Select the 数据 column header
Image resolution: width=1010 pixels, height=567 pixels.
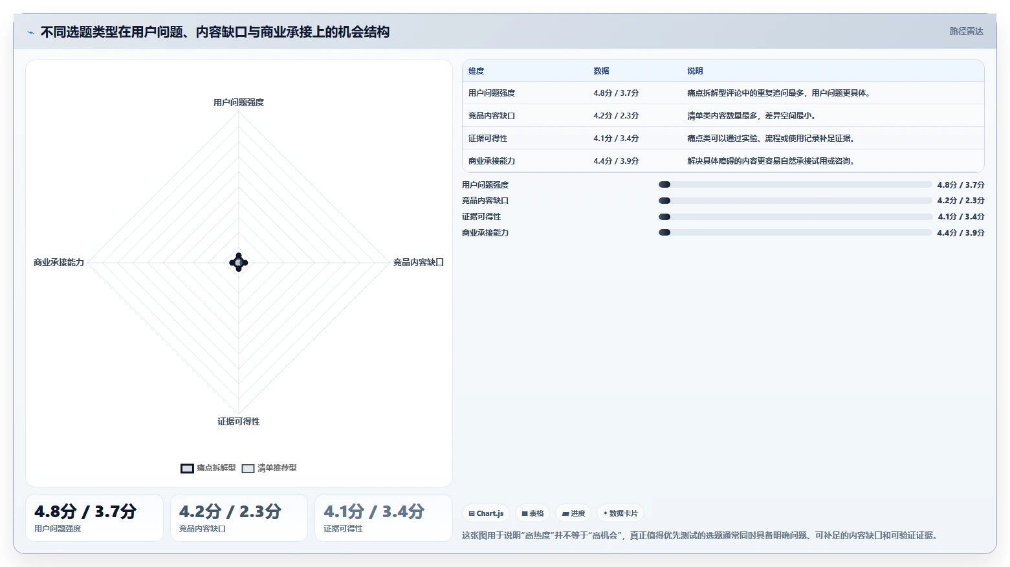(x=601, y=71)
